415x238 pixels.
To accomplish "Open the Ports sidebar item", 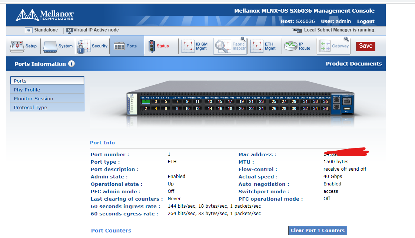I will tap(47, 81).
